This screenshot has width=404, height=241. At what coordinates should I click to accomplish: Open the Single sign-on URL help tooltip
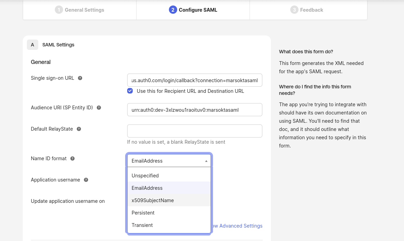click(x=80, y=78)
